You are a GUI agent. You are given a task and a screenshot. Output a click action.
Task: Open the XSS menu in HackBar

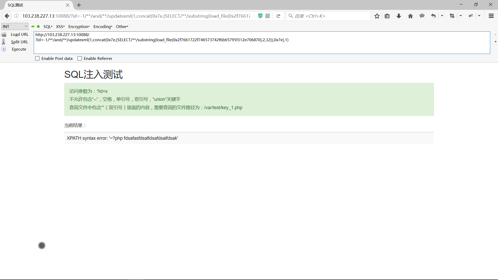coord(60,27)
